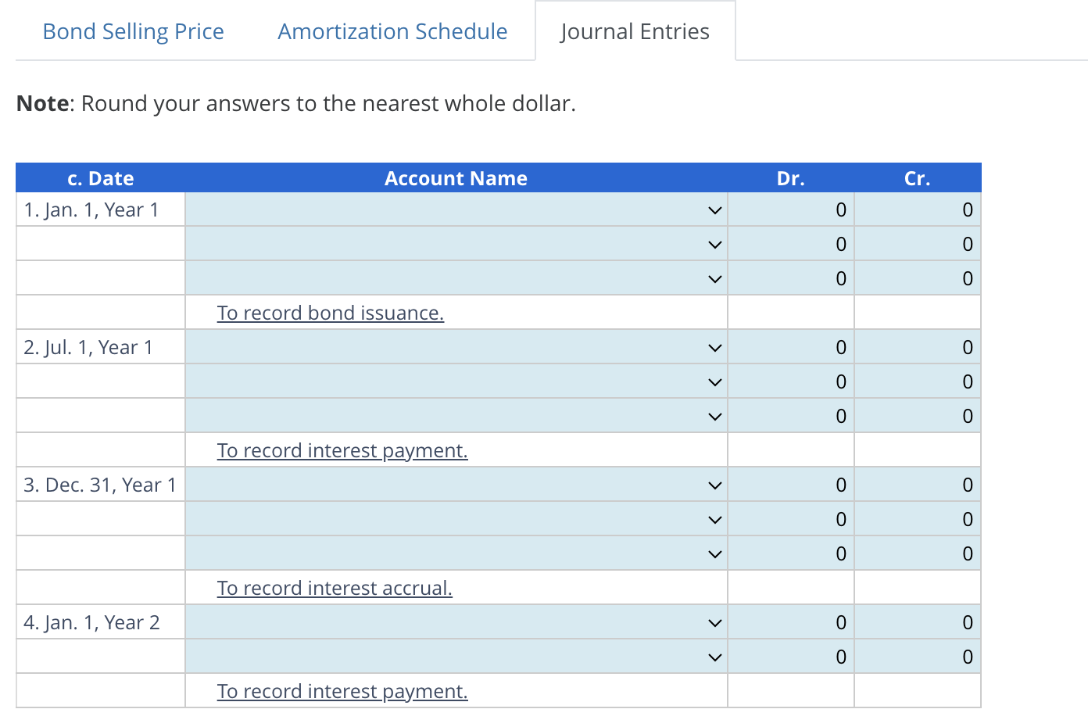
Task: Select the Dr. field in the first issuance row
Action: [790, 210]
